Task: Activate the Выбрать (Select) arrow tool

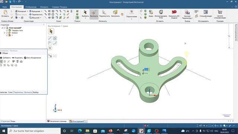Action: tap(85, 13)
